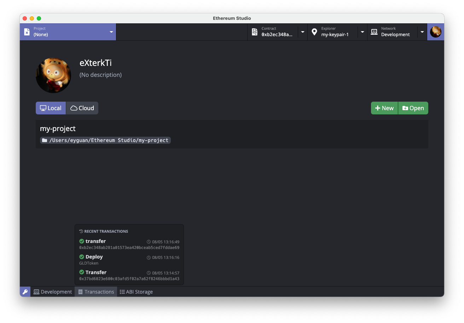Viewport: 464px width, 323px height.
Task: Click the Contract document icon
Action: [254, 32]
